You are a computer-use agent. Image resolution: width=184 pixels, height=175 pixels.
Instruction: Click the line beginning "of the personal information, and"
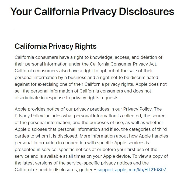(89, 122)
